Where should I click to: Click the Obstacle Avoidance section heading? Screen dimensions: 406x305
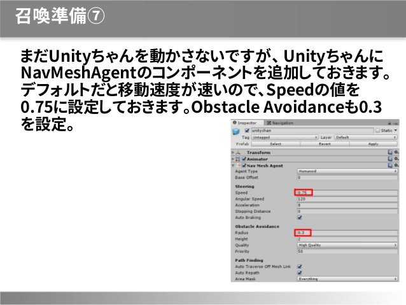(x=257, y=227)
